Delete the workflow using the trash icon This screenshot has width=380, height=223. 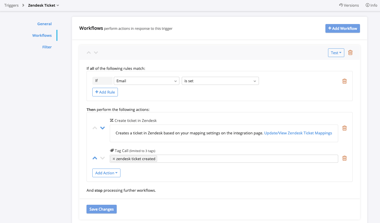pos(350,52)
